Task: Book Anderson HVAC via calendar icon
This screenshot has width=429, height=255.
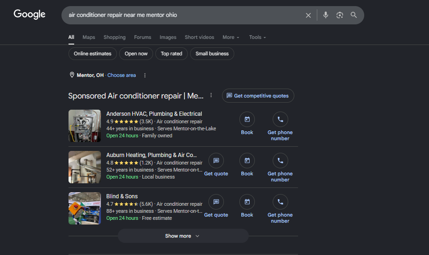Action: point(247,119)
